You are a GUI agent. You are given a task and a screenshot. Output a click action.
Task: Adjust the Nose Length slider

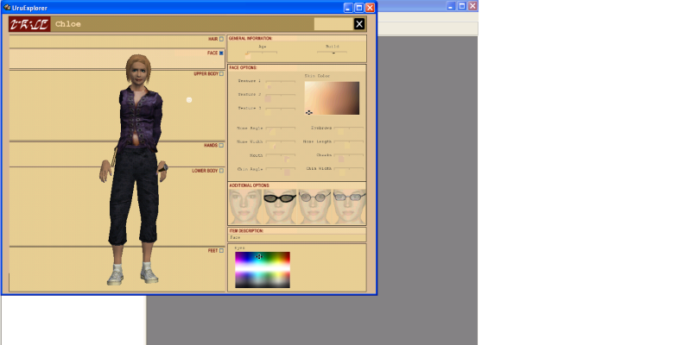click(x=349, y=141)
